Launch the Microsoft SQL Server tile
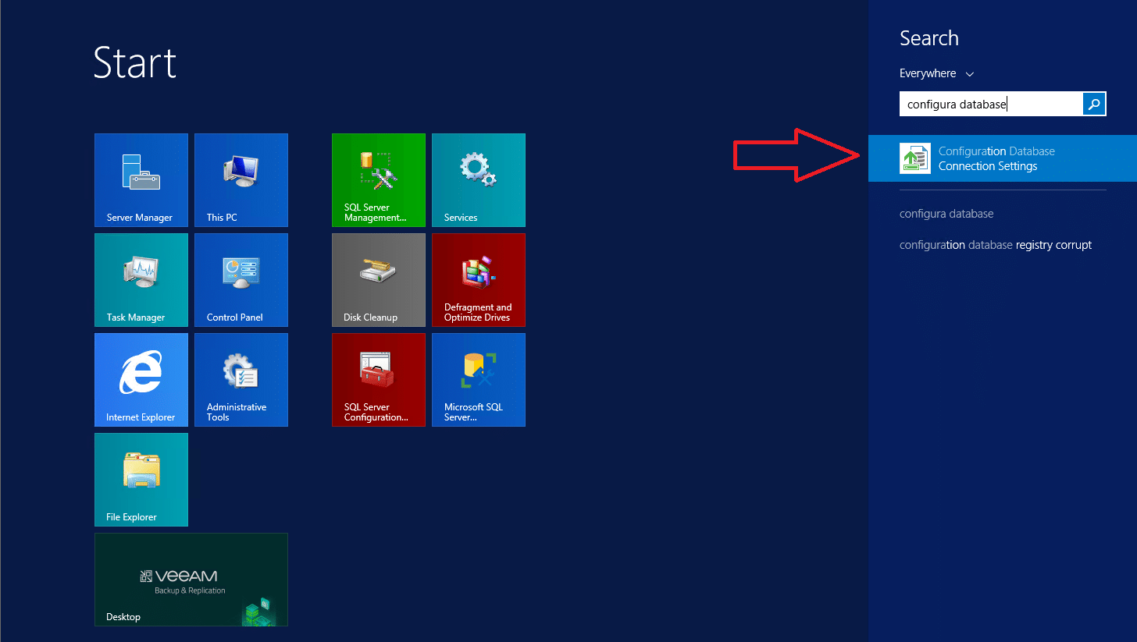The width and height of the screenshot is (1137, 642). 479,380
